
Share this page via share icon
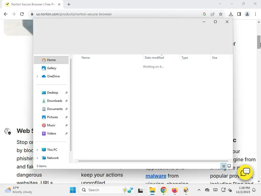tap(213, 14)
